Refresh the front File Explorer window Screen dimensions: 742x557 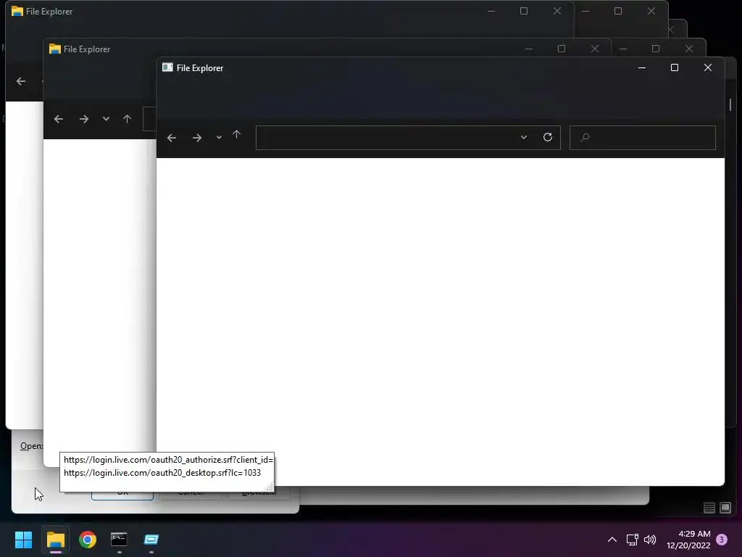coord(548,137)
